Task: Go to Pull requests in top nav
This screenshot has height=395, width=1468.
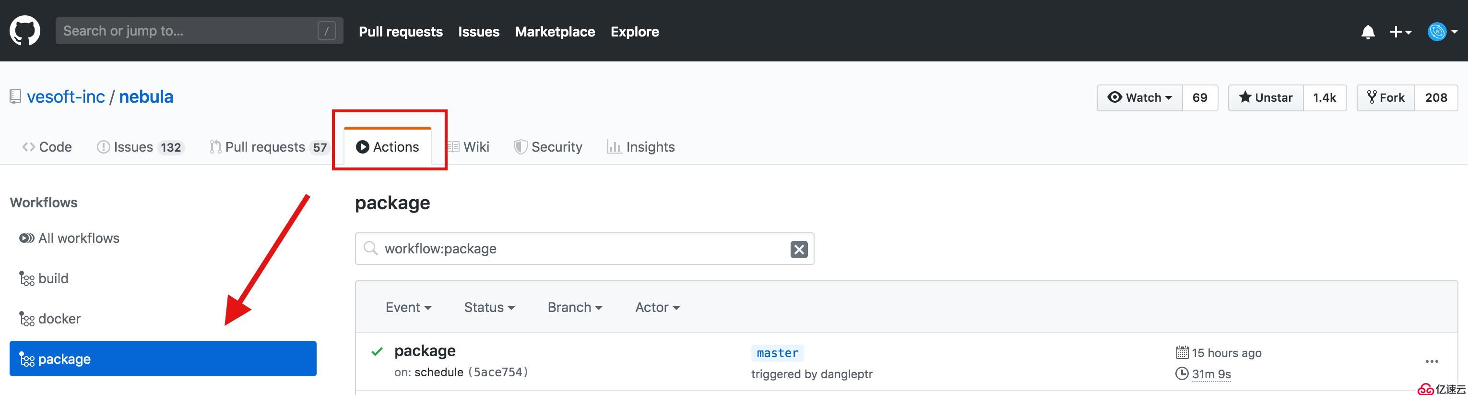Action: tap(401, 32)
